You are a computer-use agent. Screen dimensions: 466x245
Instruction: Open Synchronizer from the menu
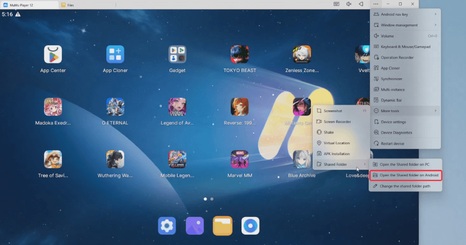(406, 79)
